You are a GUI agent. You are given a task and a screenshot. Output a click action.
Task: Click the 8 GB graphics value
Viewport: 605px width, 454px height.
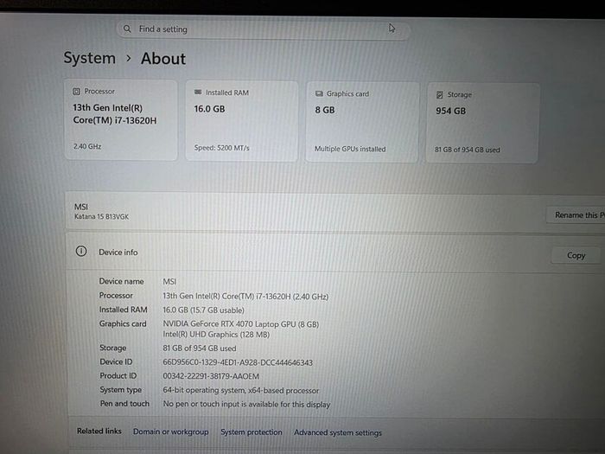click(x=325, y=110)
